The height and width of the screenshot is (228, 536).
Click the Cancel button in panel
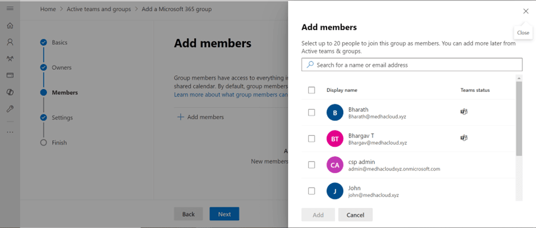pyautogui.click(x=355, y=215)
